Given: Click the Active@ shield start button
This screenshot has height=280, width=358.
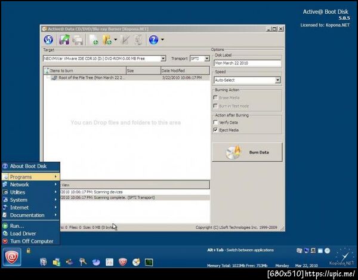Looking at the screenshot, I should click(12, 257).
